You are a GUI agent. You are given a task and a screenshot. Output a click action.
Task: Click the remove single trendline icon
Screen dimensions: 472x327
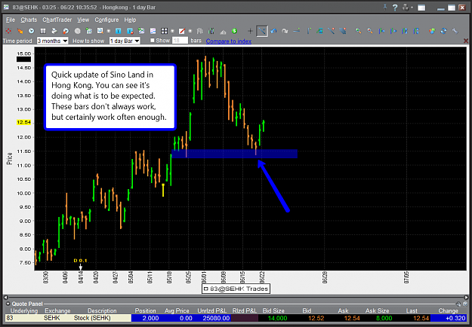(331, 31)
